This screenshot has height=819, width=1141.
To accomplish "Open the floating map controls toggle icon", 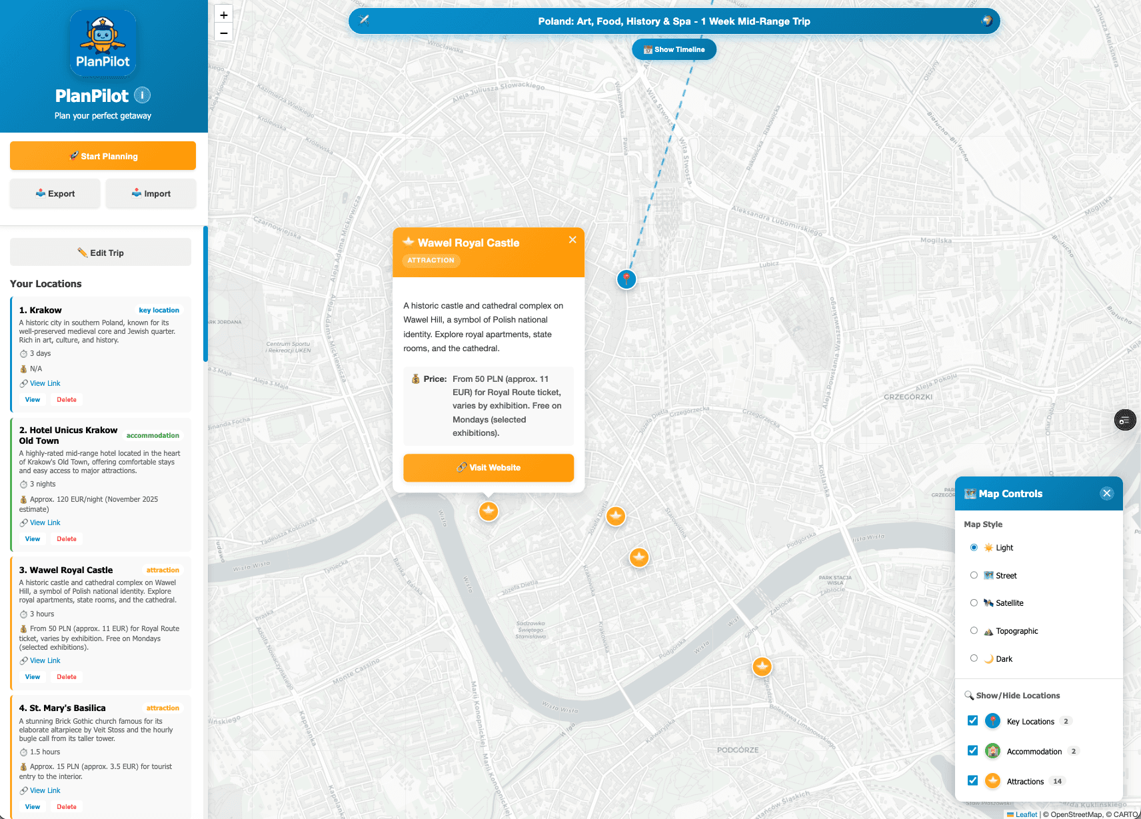I will pos(1124,420).
